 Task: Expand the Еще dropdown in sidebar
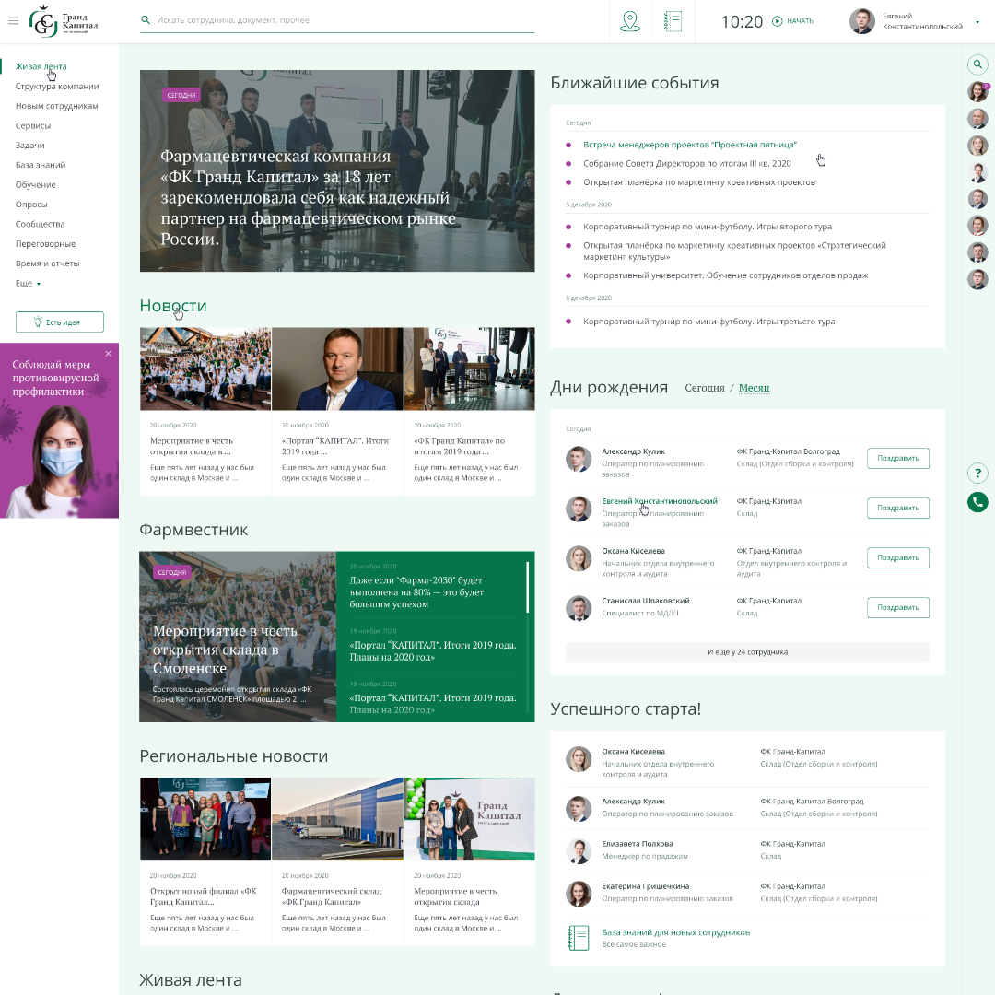tap(28, 284)
